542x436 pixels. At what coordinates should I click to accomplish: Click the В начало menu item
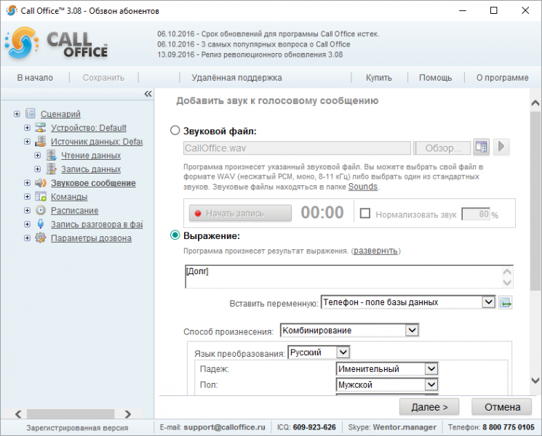pos(35,78)
